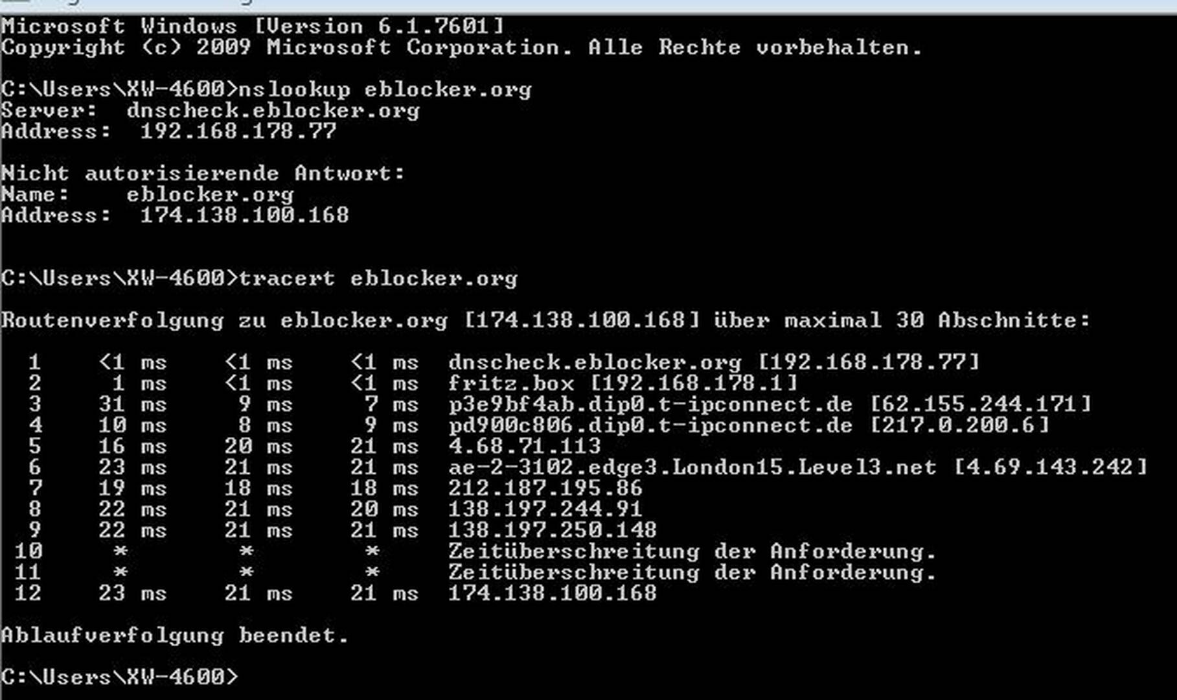Click the 212.187.195.86 address in hop 7
This screenshot has height=700, width=1177.
click(545, 489)
